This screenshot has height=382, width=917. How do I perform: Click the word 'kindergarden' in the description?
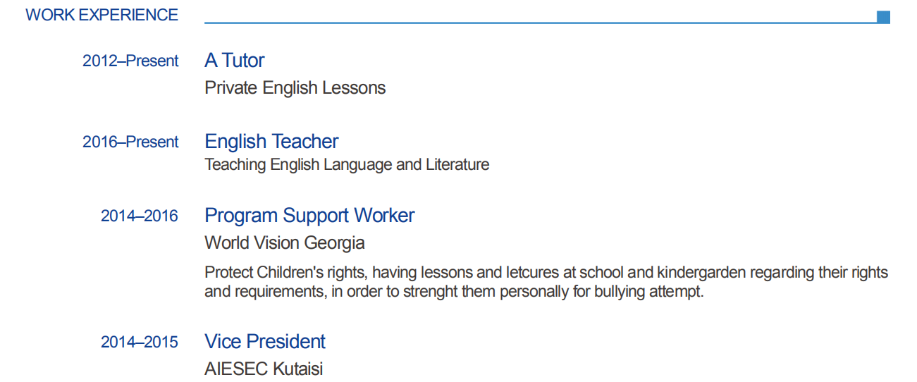point(701,273)
